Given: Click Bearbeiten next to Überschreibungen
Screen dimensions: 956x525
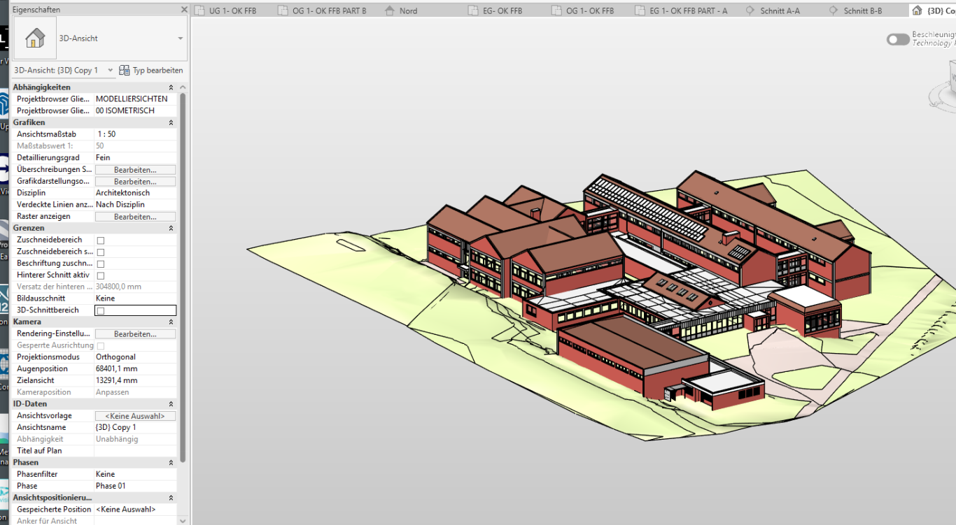Looking at the screenshot, I should pos(135,169).
